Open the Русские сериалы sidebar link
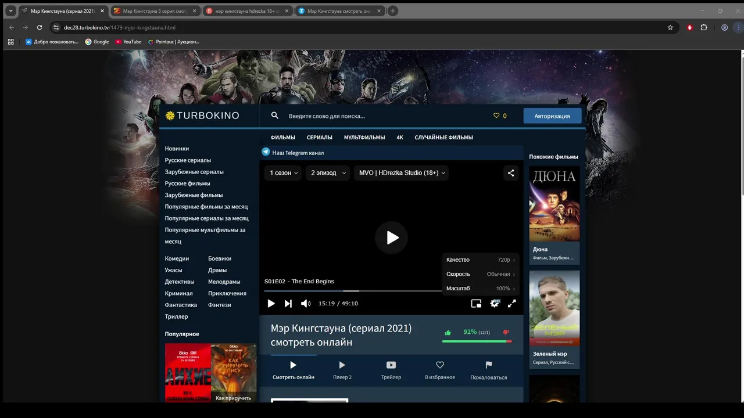The image size is (744, 418). point(188,160)
